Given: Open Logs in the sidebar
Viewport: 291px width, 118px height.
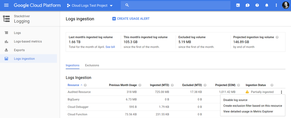Looking at the screenshot, I should pyautogui.click(x=18, y=33).
